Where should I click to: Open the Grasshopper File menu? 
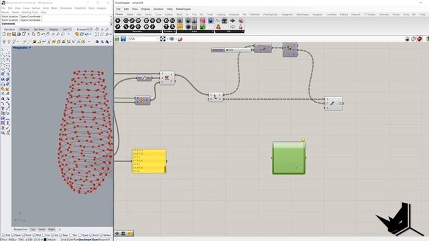(x=118, y=9)
